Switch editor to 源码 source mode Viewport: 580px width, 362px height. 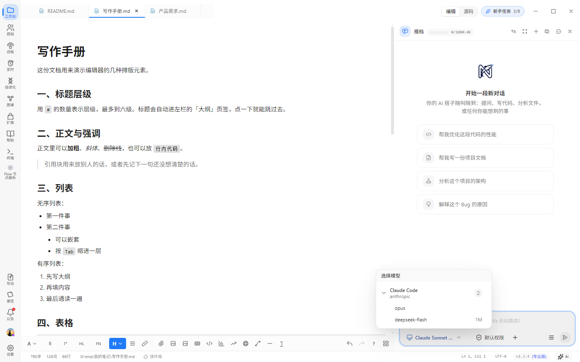468,11
